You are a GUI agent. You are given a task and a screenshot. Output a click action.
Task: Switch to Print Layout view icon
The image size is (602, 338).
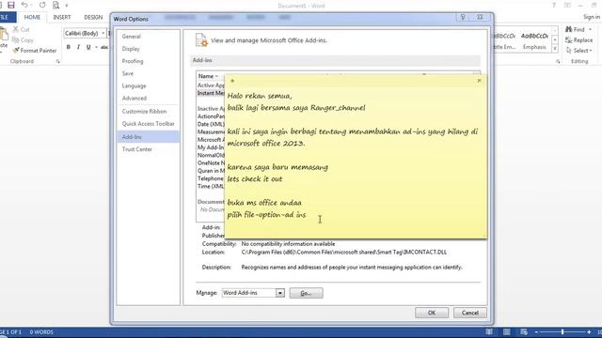(x=507, y=331)
